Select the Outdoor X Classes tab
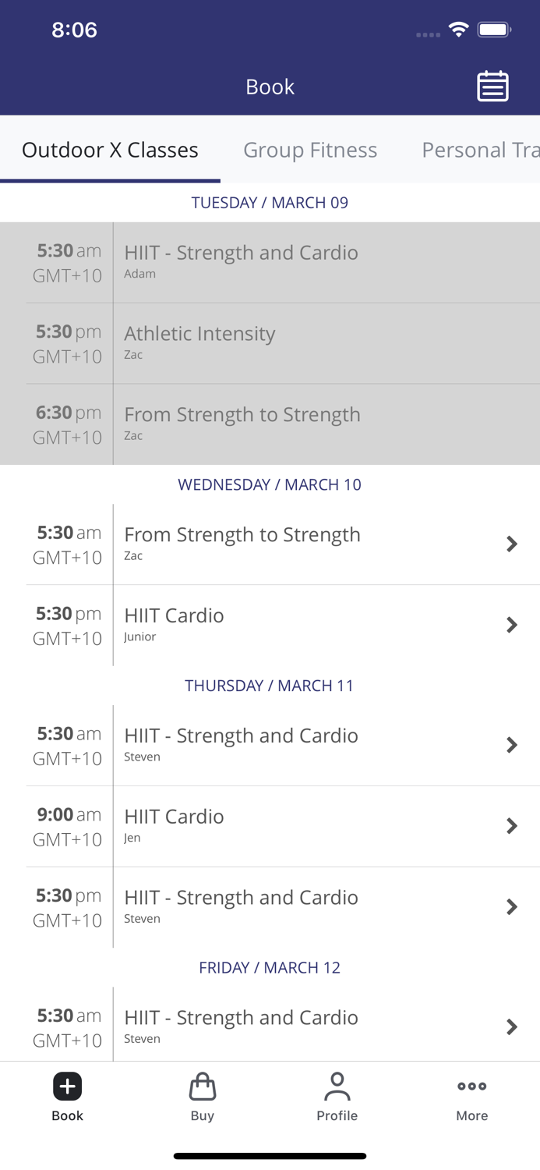This screenshot has height=1170, width=540. point(110,150)
